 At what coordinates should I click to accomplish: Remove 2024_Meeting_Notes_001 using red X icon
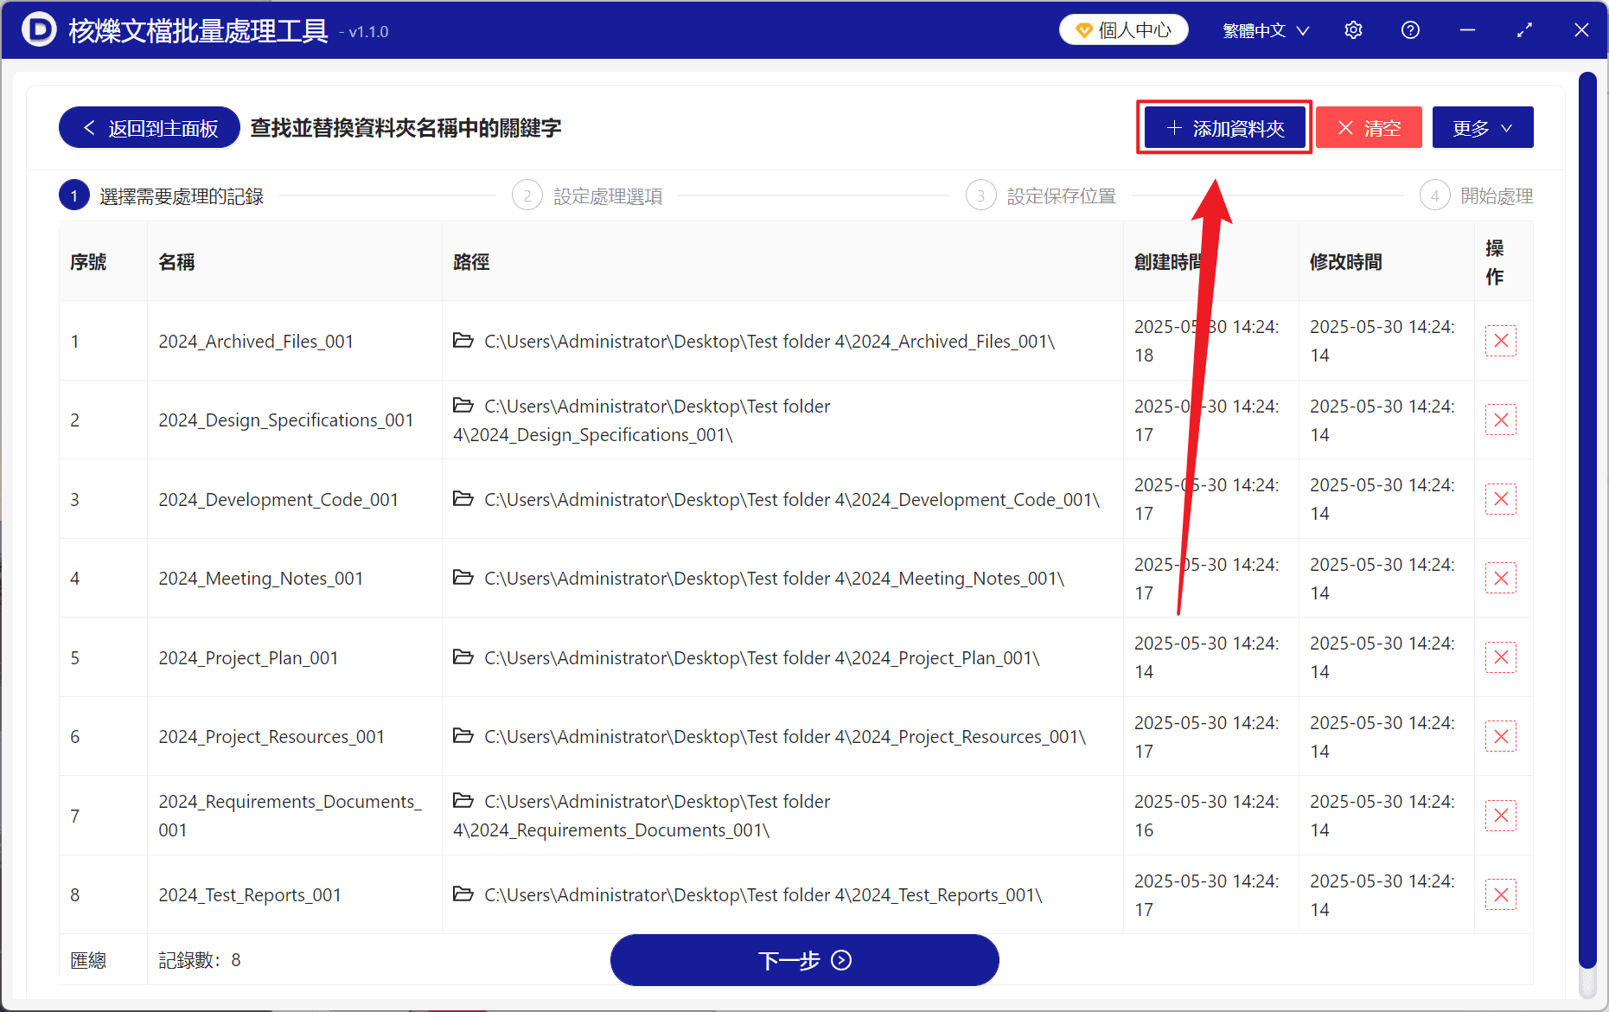pyautogui.click(x=1501, y=579)
